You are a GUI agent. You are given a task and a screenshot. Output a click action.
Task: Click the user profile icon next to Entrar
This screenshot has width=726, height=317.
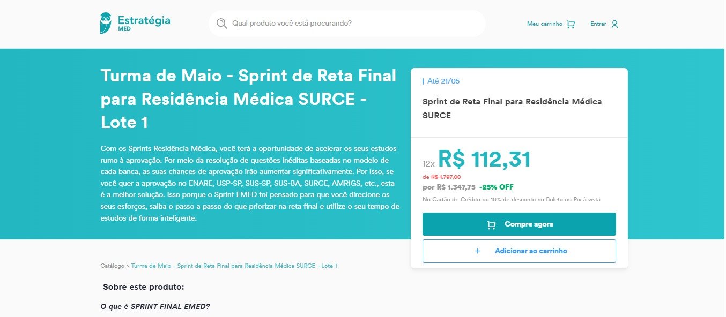614,24
